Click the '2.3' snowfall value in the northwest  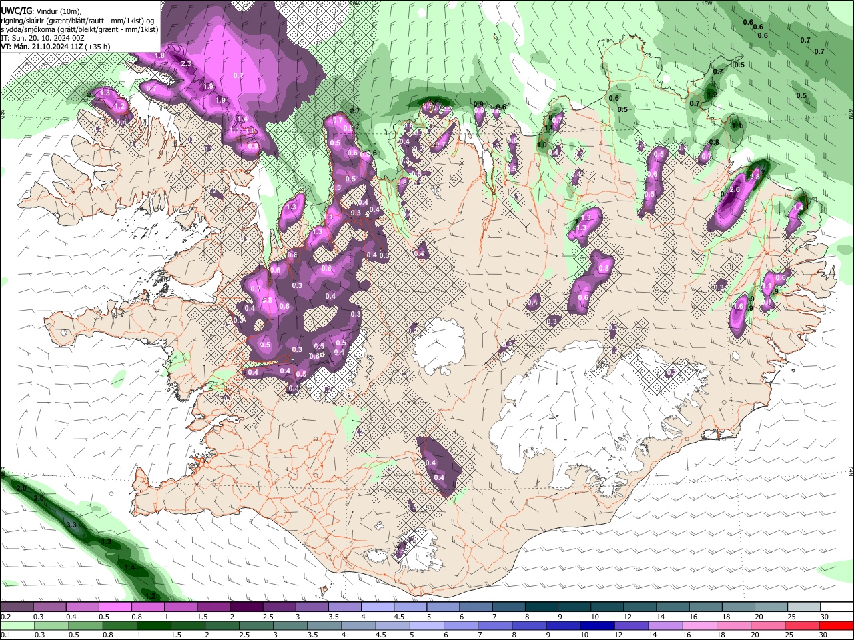(186, 64)
